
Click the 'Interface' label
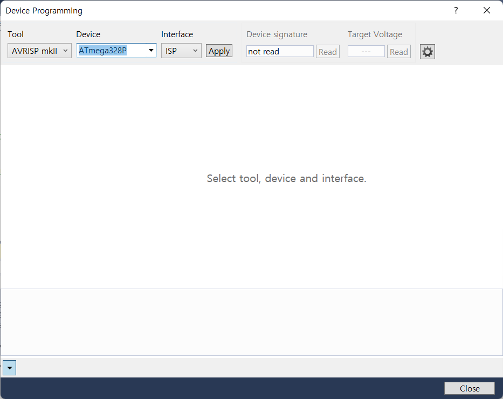point(177,34)
